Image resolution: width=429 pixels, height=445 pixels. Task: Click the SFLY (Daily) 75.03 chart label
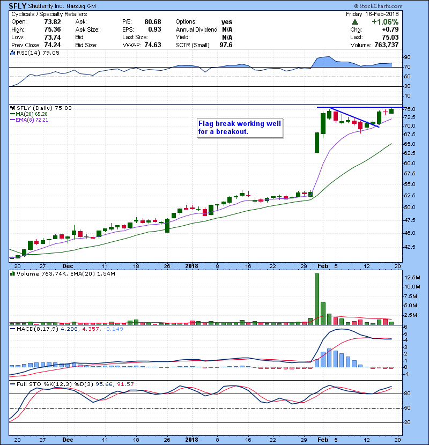coord(45,108)
